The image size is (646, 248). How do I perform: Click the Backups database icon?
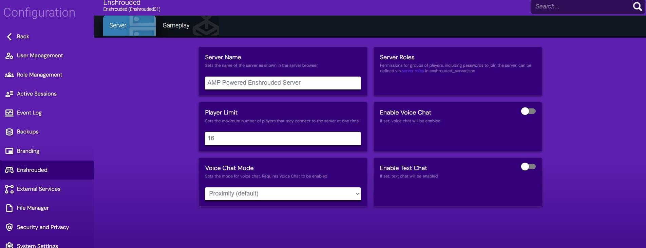(9, 132)
